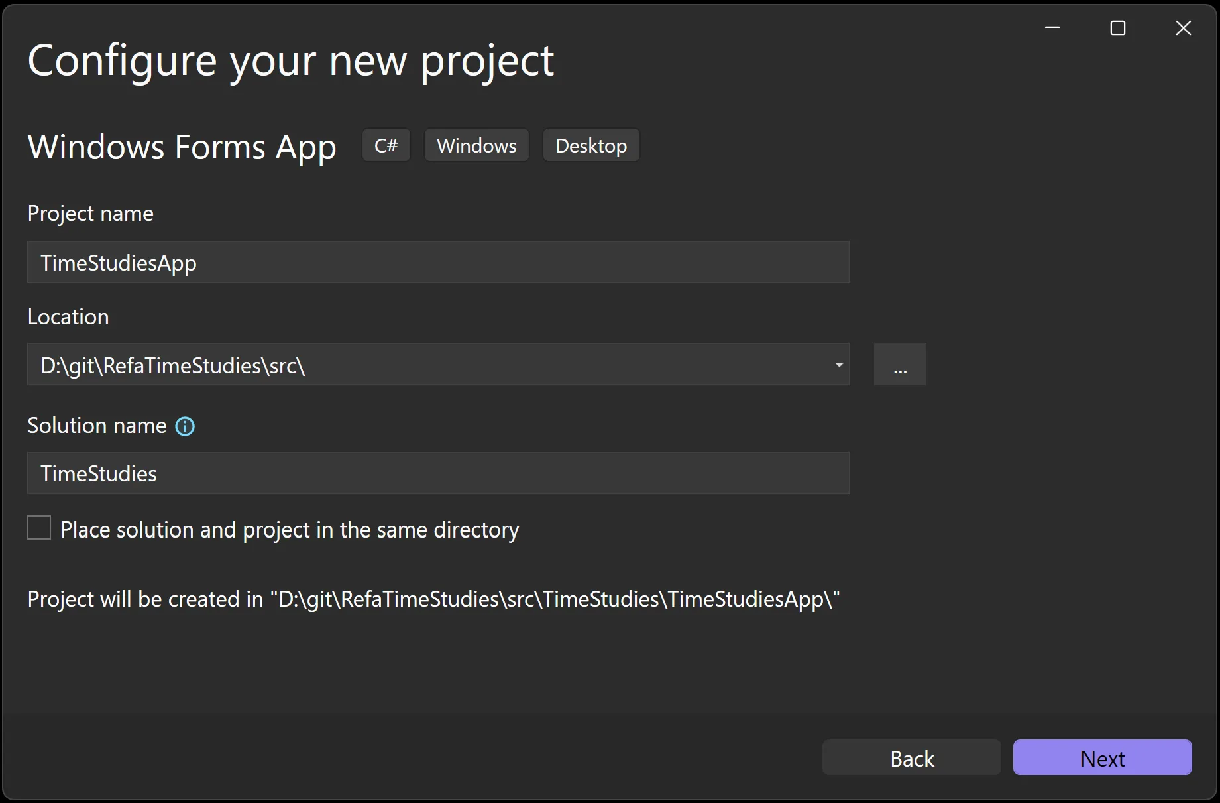Click the info icon next to Solution name
The height and width of the screenshot is (803, 1220).
coord(185,426)
